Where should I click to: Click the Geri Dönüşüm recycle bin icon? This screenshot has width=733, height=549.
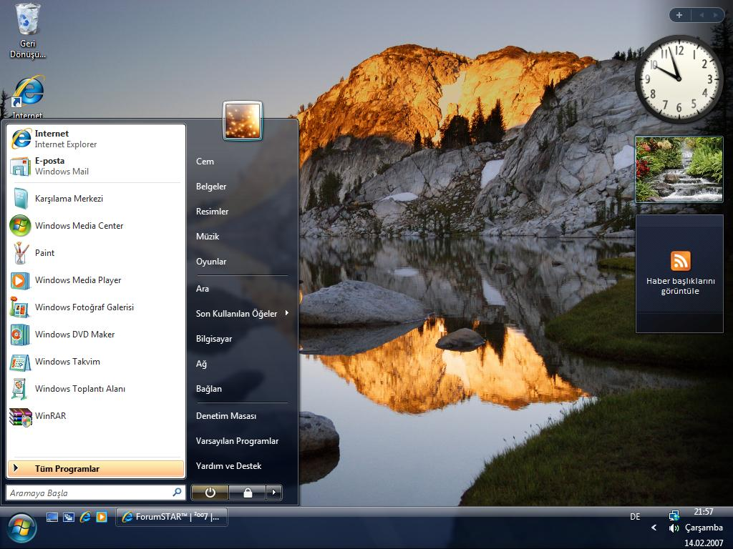(x=28, y=31)
